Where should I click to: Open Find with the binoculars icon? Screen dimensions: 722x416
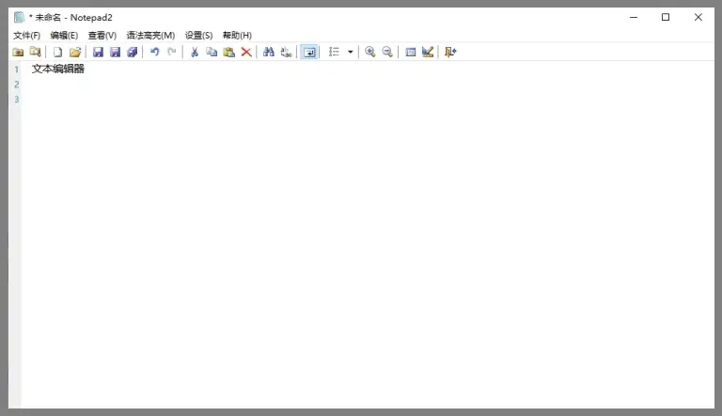click(269, 53)
